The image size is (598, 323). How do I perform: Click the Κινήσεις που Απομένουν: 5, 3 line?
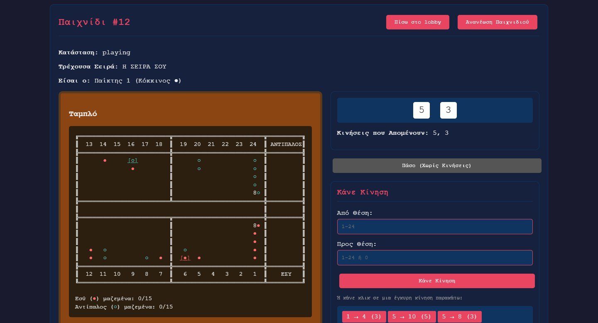coord(393,133)
